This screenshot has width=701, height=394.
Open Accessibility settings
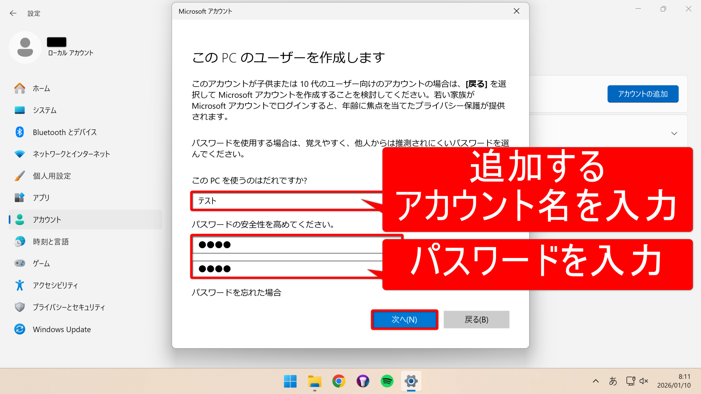coord(55,285)
